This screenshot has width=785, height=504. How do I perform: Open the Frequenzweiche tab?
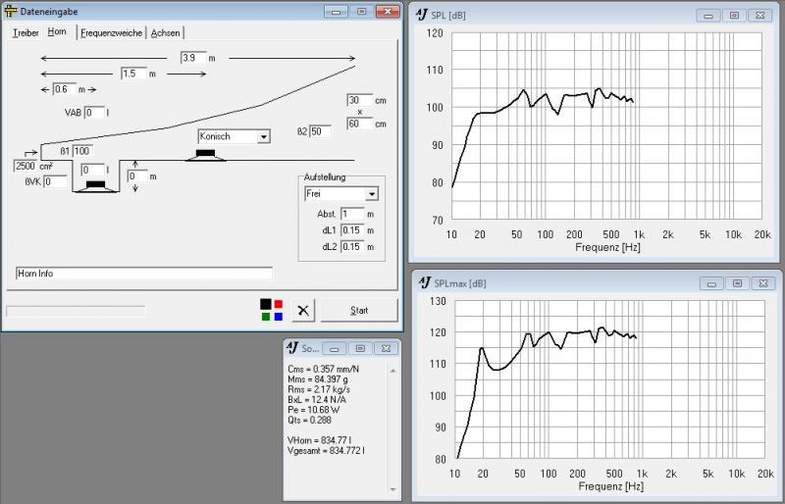click(x=112, y=33)
